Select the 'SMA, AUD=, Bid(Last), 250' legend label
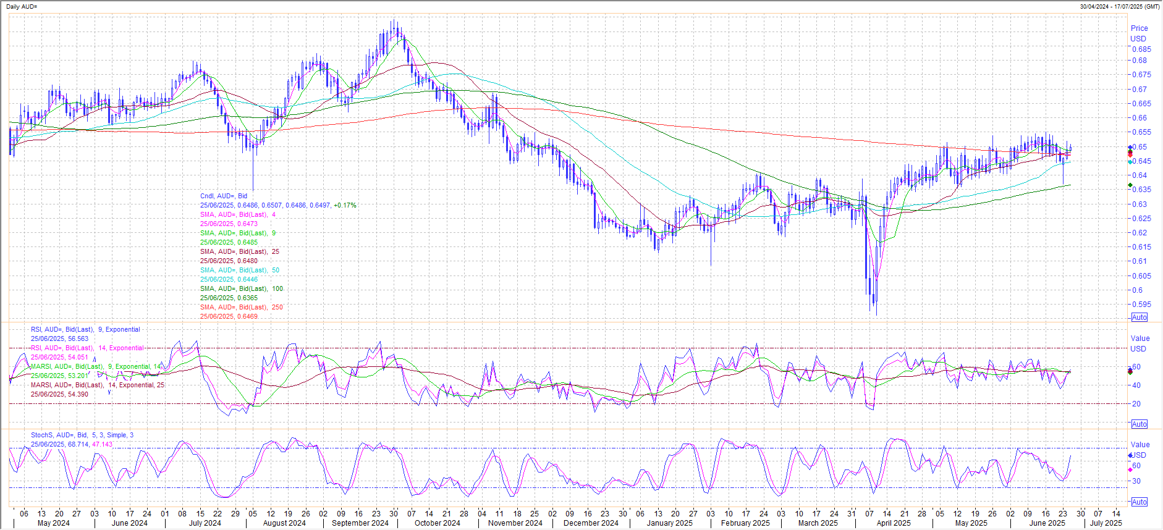 [242, 308]
